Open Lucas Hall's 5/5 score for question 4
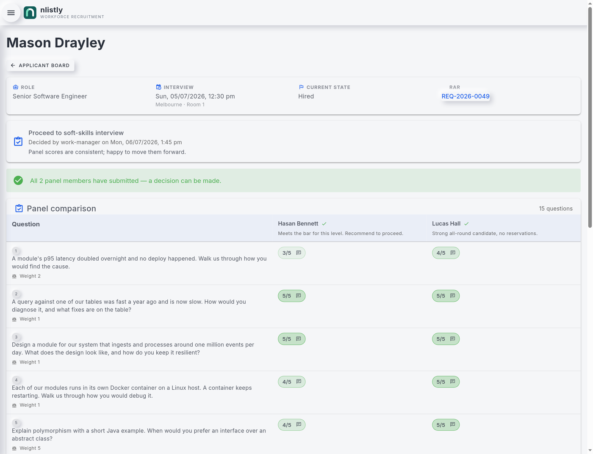Screen dimensions: 593x454 446,382
